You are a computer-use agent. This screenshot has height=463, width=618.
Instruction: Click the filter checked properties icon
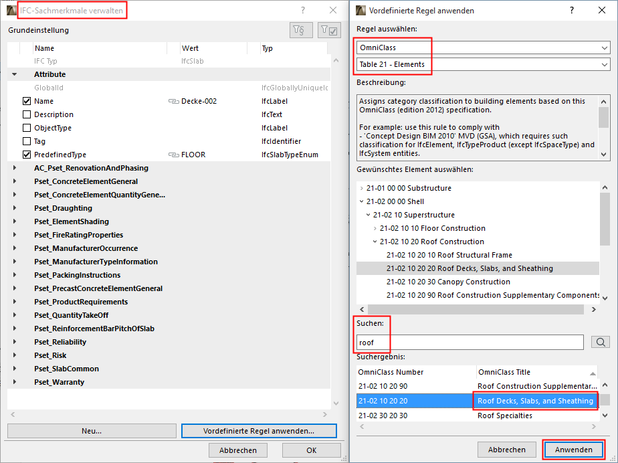[329, 30]
